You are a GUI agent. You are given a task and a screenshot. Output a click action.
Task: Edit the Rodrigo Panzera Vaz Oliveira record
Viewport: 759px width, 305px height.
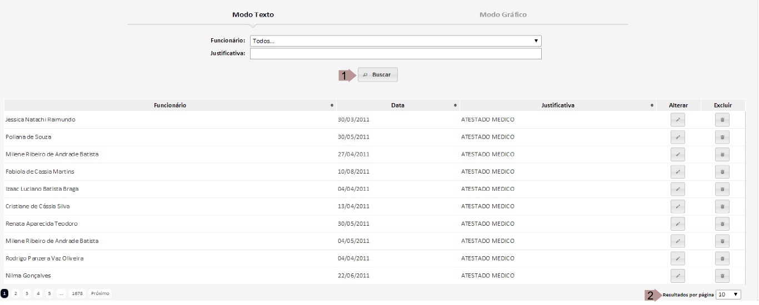click(x=677, y=258)
